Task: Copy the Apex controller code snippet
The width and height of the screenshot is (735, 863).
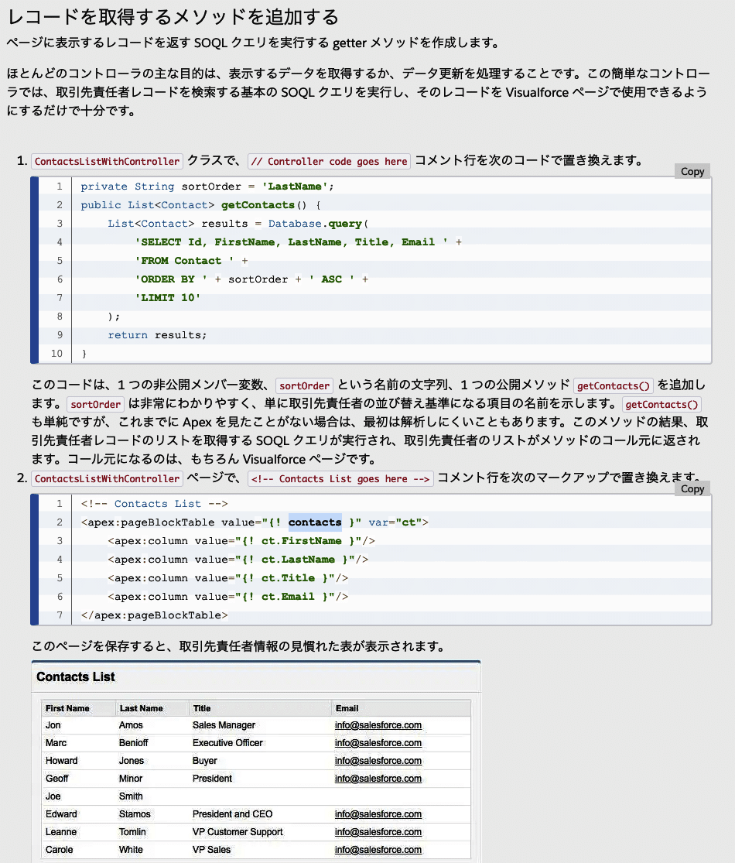Action: click(x=692, y=171)
